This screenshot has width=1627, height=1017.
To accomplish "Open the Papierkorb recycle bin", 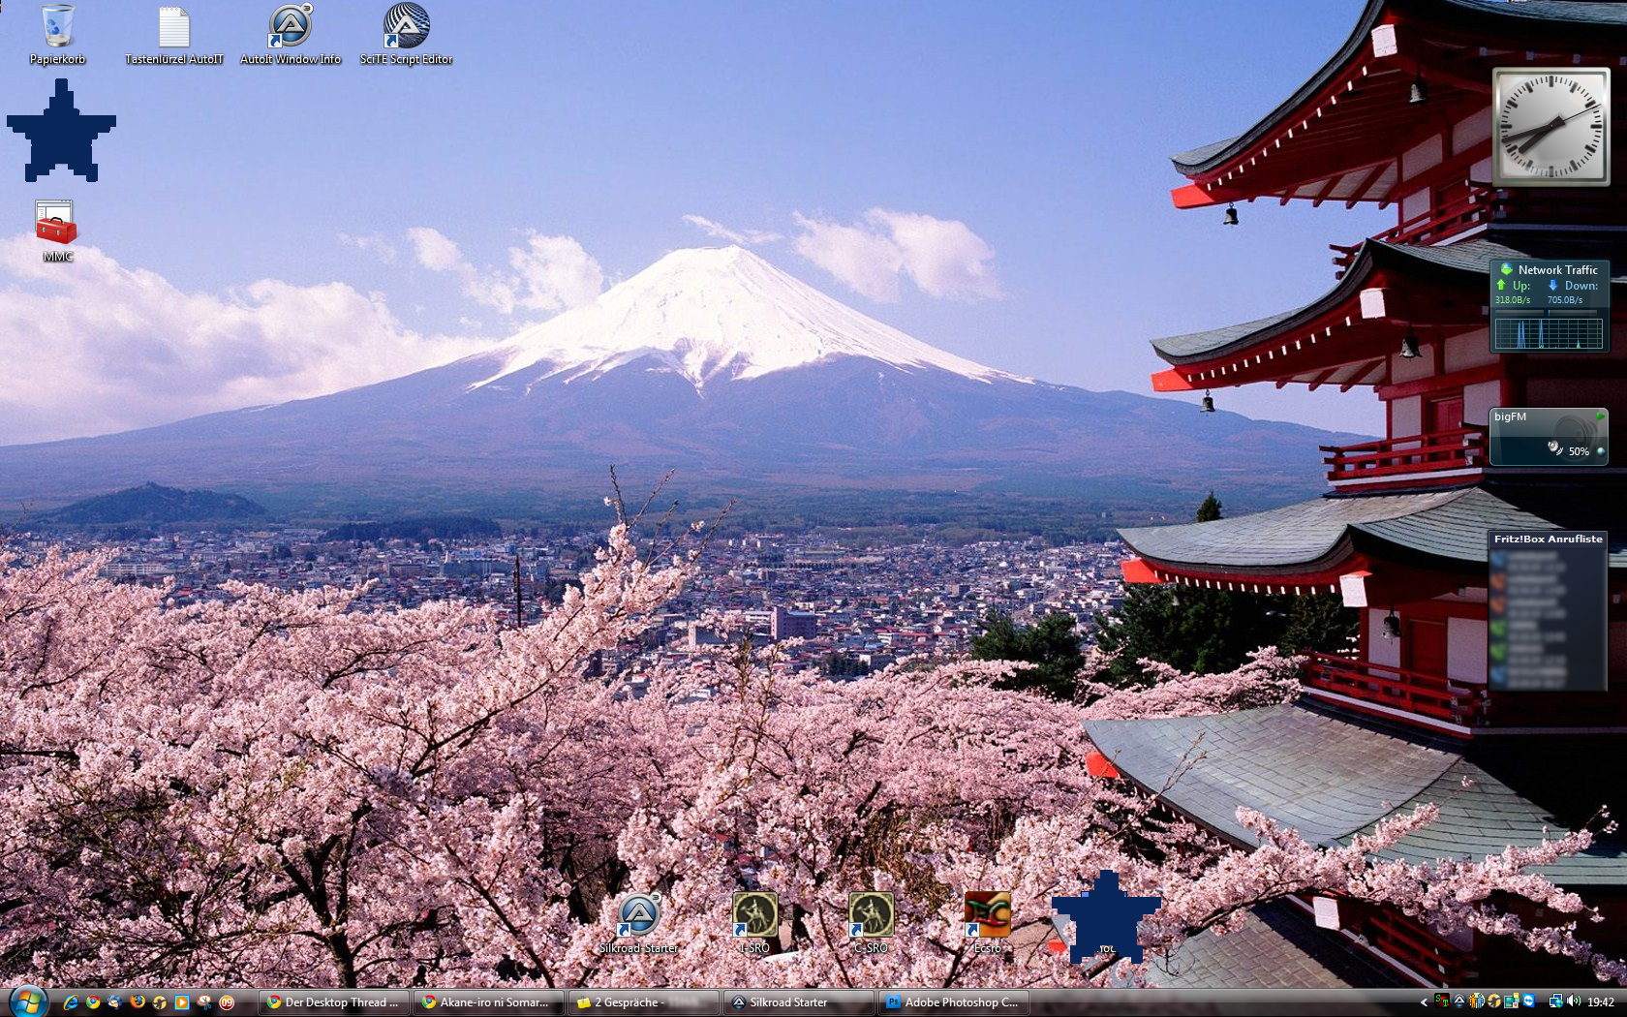I will pos(57,28).
